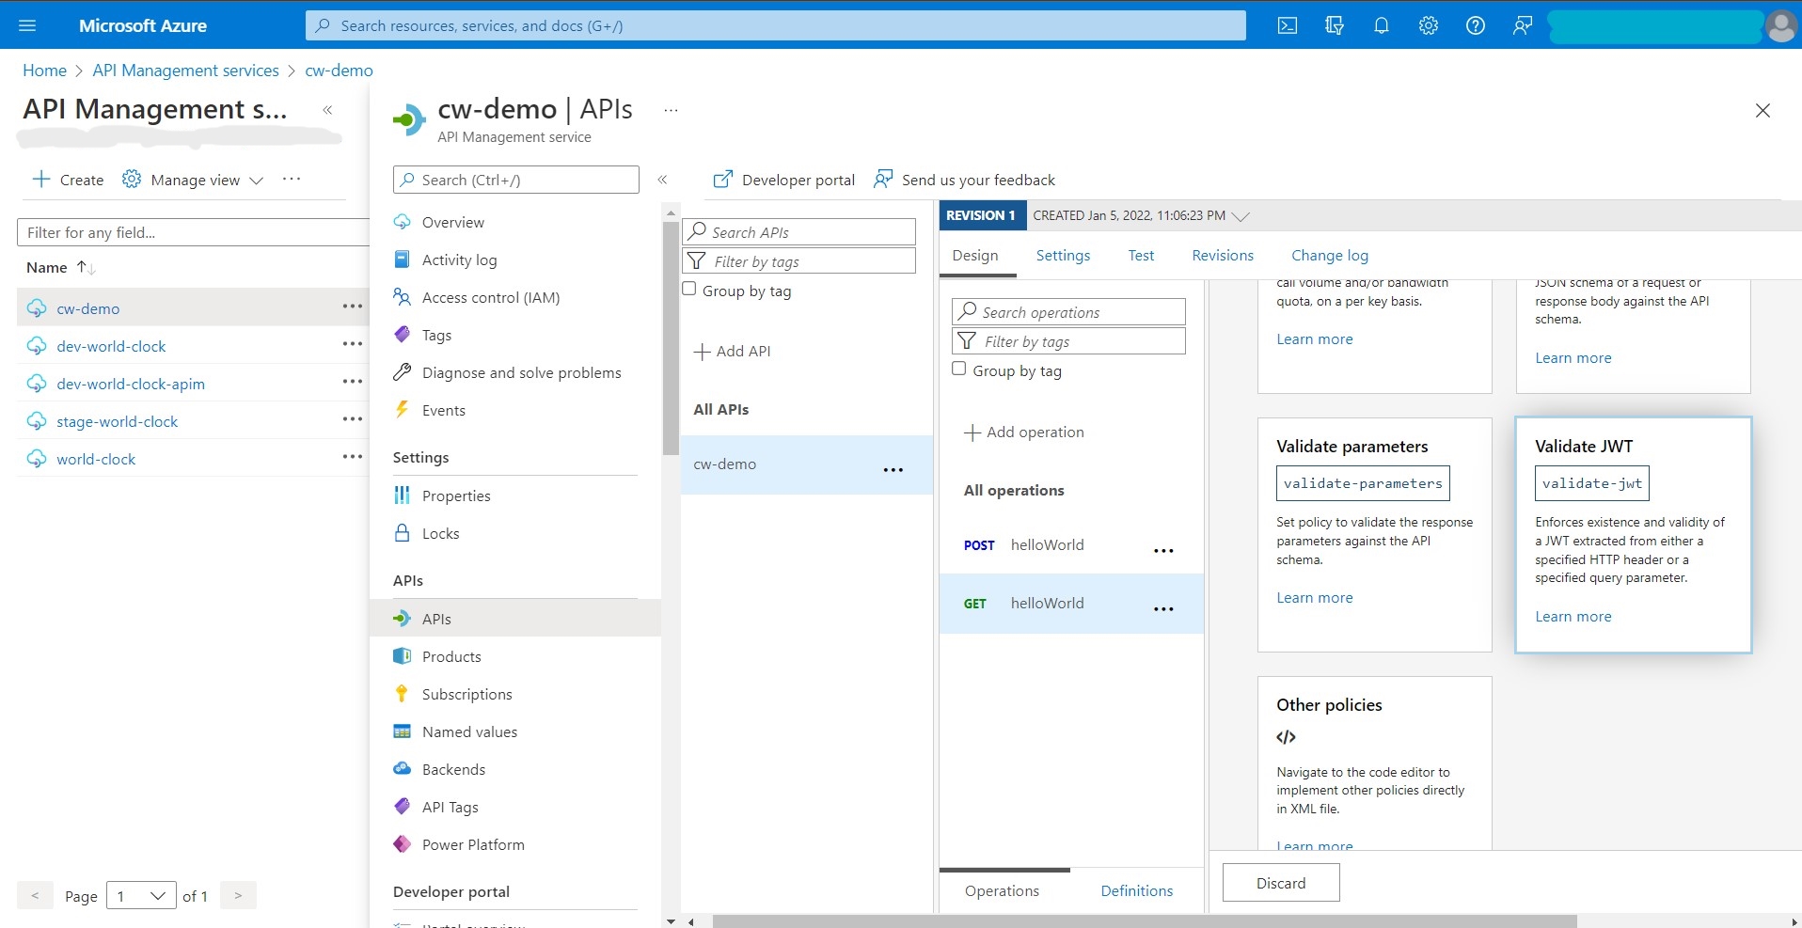Select the POST helloWorld operation
1802x928 pixels.
(x=1046, y=545)
